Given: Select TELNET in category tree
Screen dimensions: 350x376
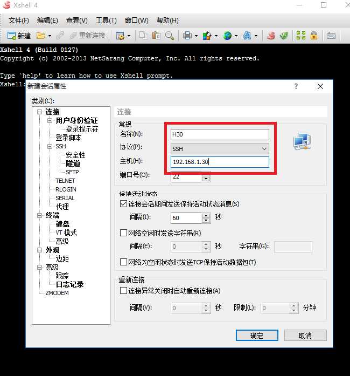Looking at the screenshot, I should (65, 181).
